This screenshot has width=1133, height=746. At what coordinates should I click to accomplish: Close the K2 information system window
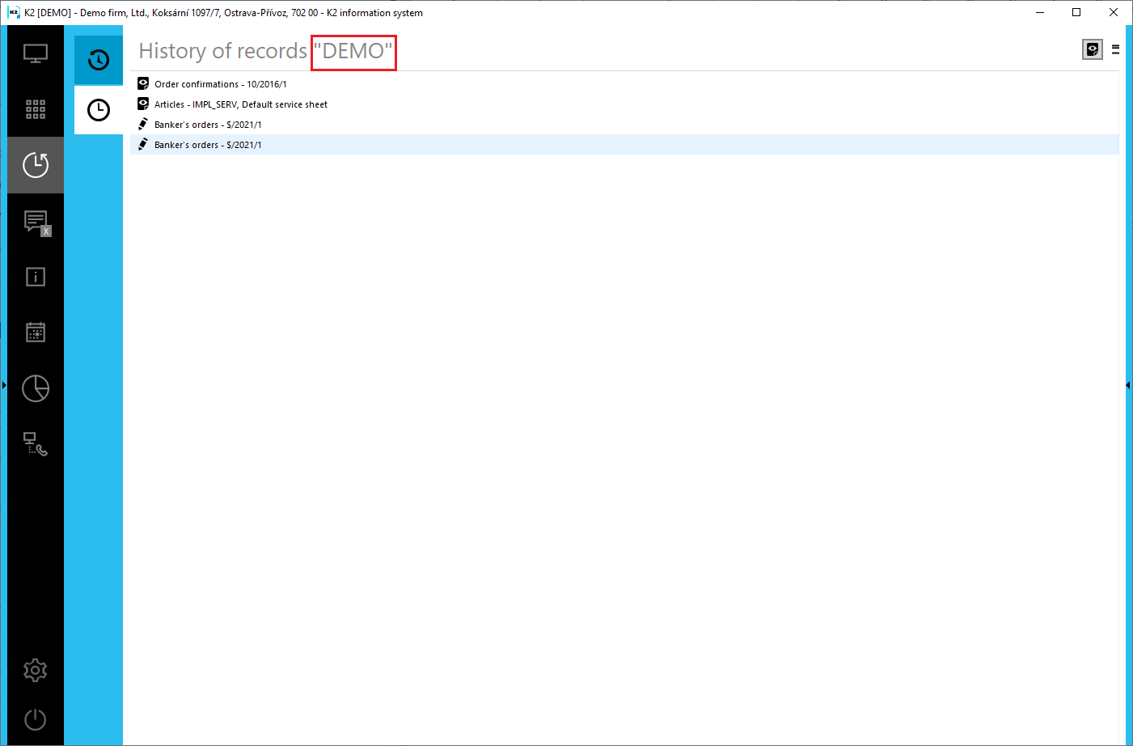[1114, 12]
